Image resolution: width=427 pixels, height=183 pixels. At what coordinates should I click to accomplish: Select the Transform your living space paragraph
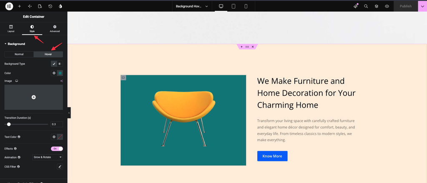pyautogui.click(x=306, y=130)
